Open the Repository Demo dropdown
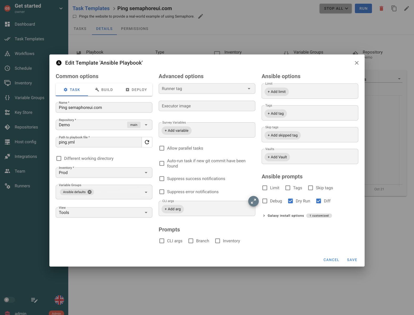This screenshot has height=315, width=414. tap(104, 125)
